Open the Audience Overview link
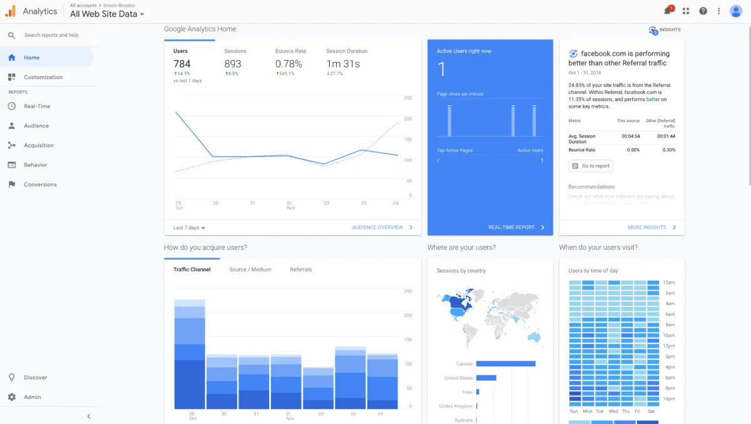 pyautogui.click(x=376, y=228)
